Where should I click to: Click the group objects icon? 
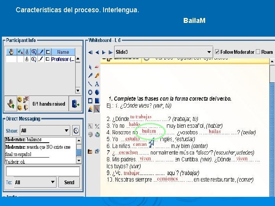[90, 126]
